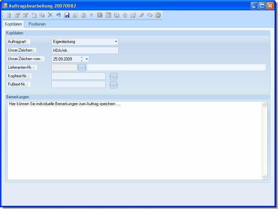Click the edit form pencil icon
Image resolution: width=278 pixels, height=209 pixels.
(x=26, y=15)
